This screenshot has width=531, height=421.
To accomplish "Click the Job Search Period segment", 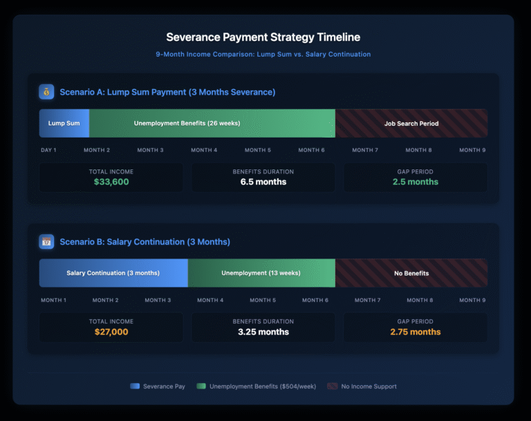I will tap(411, 123).
